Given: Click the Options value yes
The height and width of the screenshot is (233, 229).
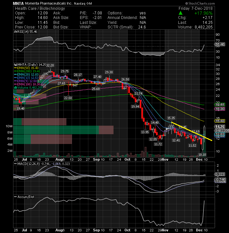Looking at the screenshot, I should pyautogui.click(x=143, y=13).
